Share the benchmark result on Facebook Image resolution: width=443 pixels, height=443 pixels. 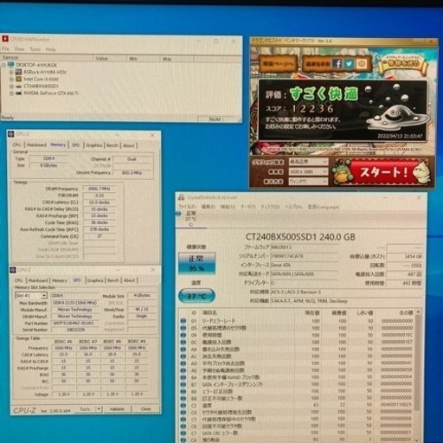coord(337,63)
